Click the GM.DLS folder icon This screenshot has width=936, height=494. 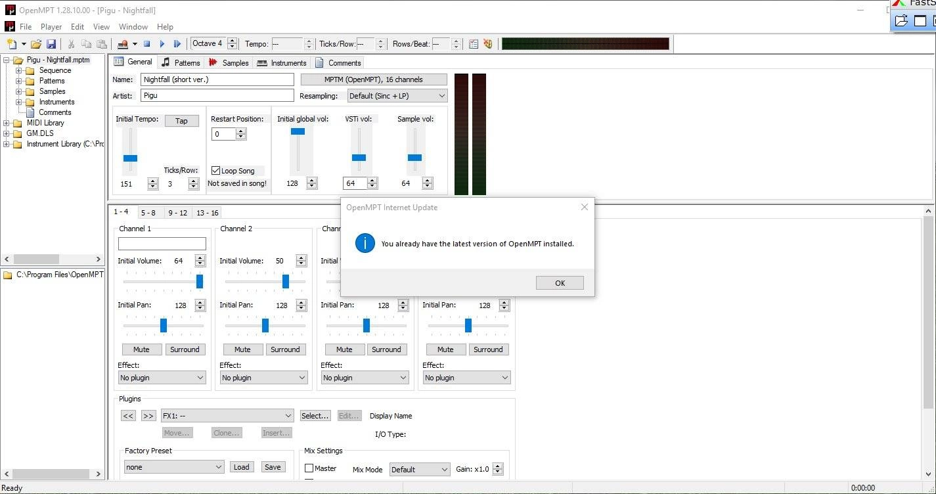18,133
